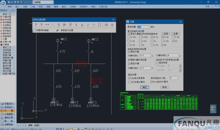Choose the motor/generator symbol icon
220x130 pixels.
click(82, 25)
